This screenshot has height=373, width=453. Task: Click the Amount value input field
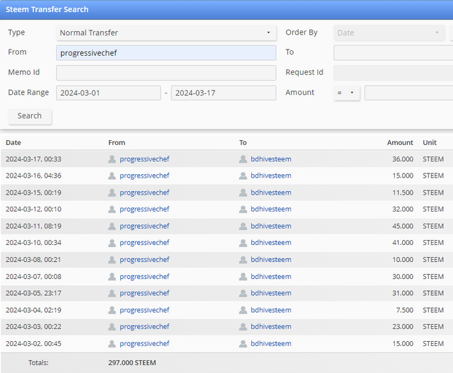409,93
